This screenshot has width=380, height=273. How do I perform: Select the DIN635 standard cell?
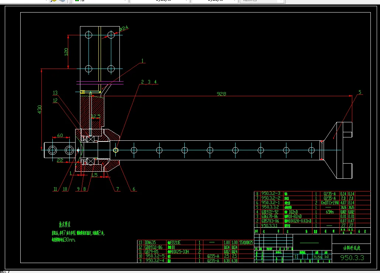[150, 242]
